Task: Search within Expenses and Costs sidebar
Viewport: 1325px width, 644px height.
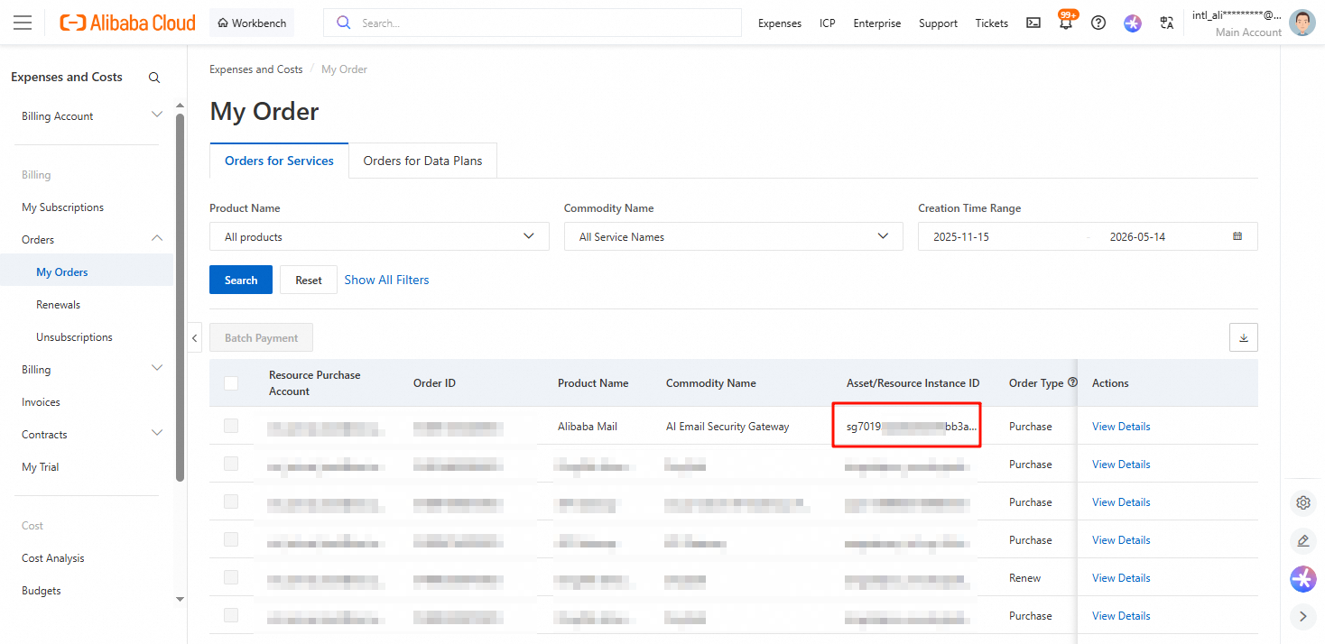Action: pos(154,78)
